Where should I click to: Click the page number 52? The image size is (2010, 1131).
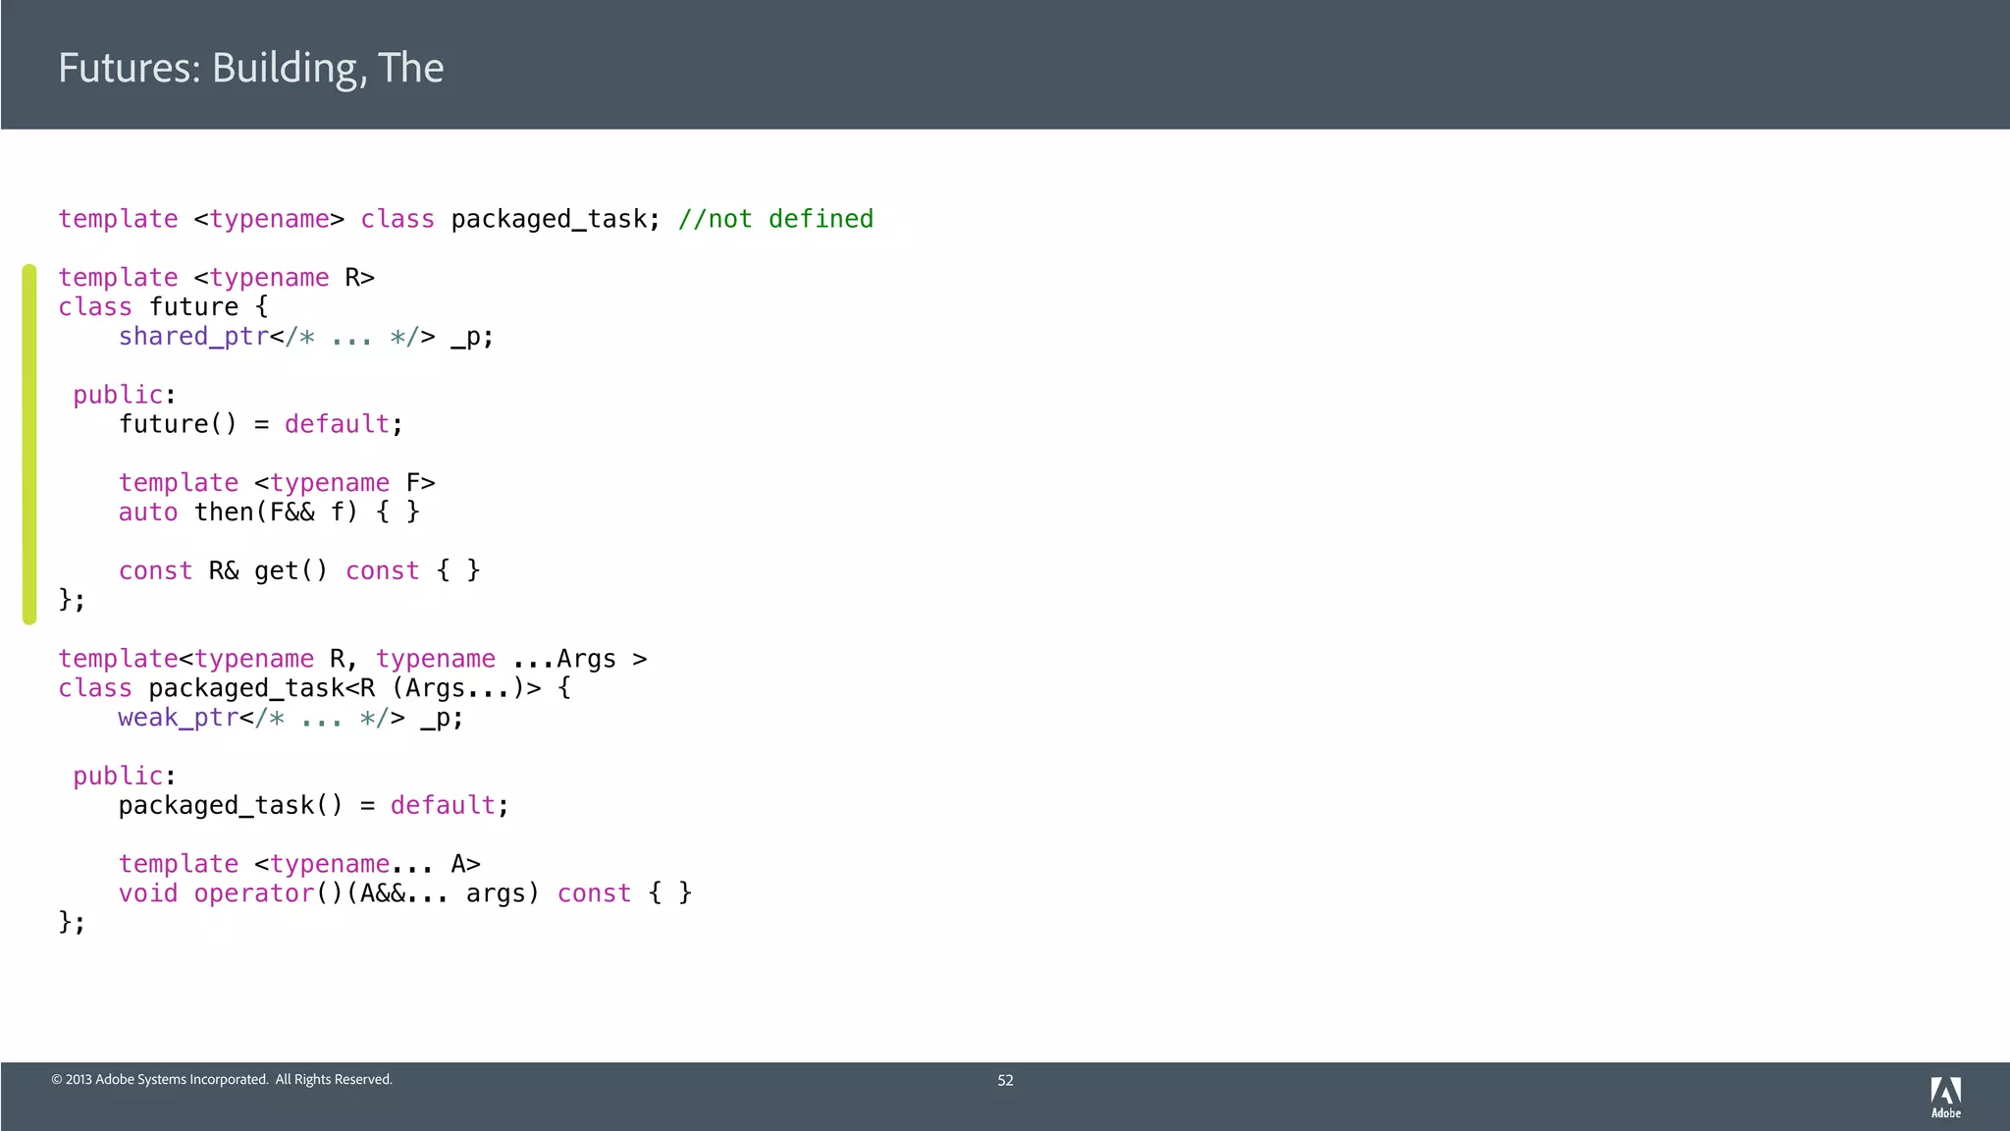point(1005,1080)
